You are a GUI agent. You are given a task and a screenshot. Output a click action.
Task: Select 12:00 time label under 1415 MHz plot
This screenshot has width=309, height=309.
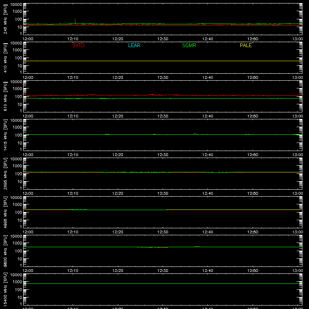pyautogui.click(x=28, y=155)
